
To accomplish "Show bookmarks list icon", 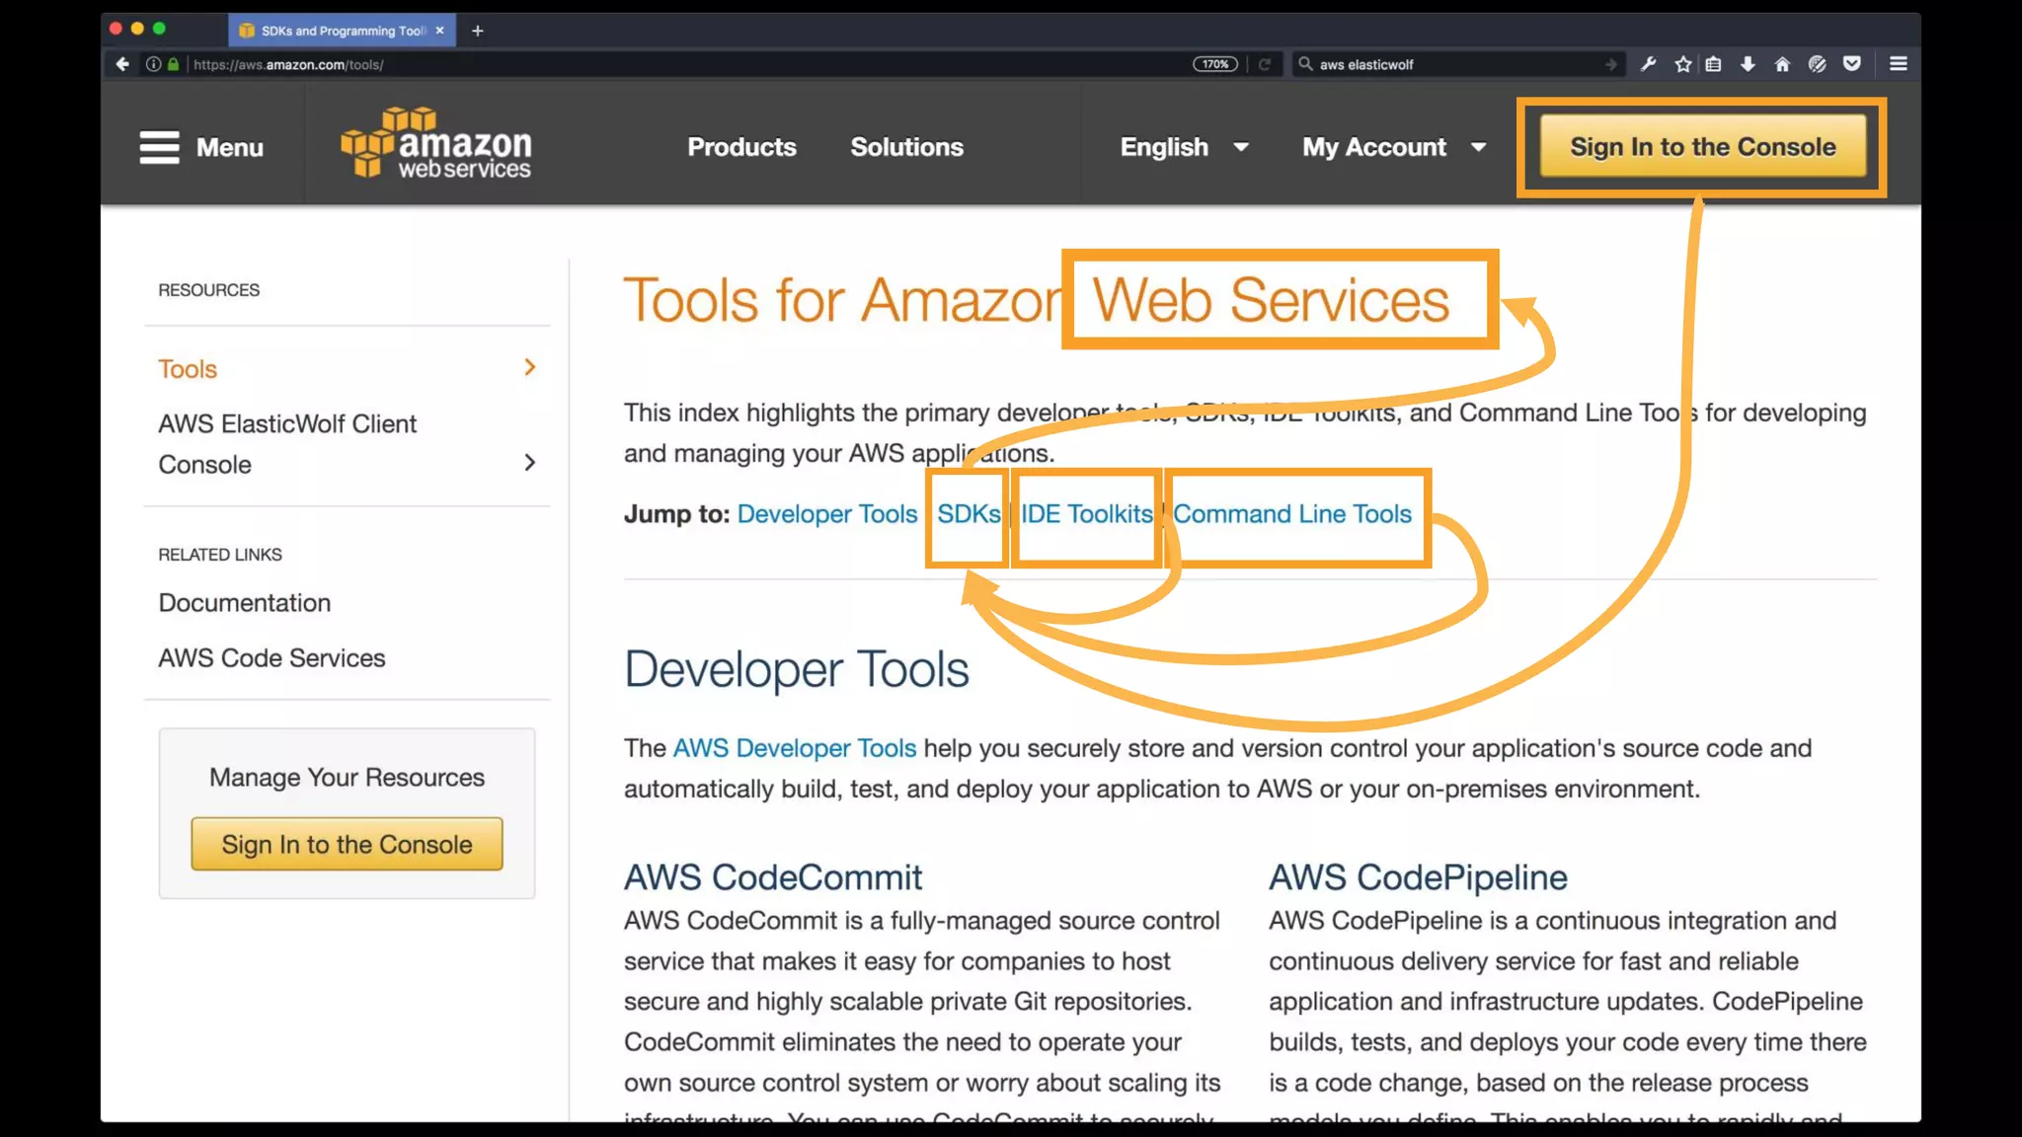I will click(x=1713, y=64).
